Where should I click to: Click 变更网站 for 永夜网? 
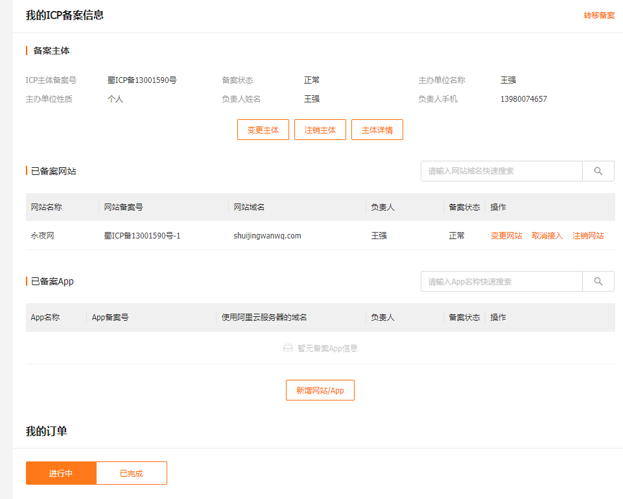[506, 236]
